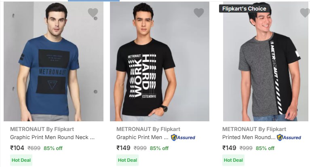Image resolution: width=310 pixels, height=167 pixels.
Task: Click METRONAUT By Flipkart brand on third product
Action: [254, 129]
